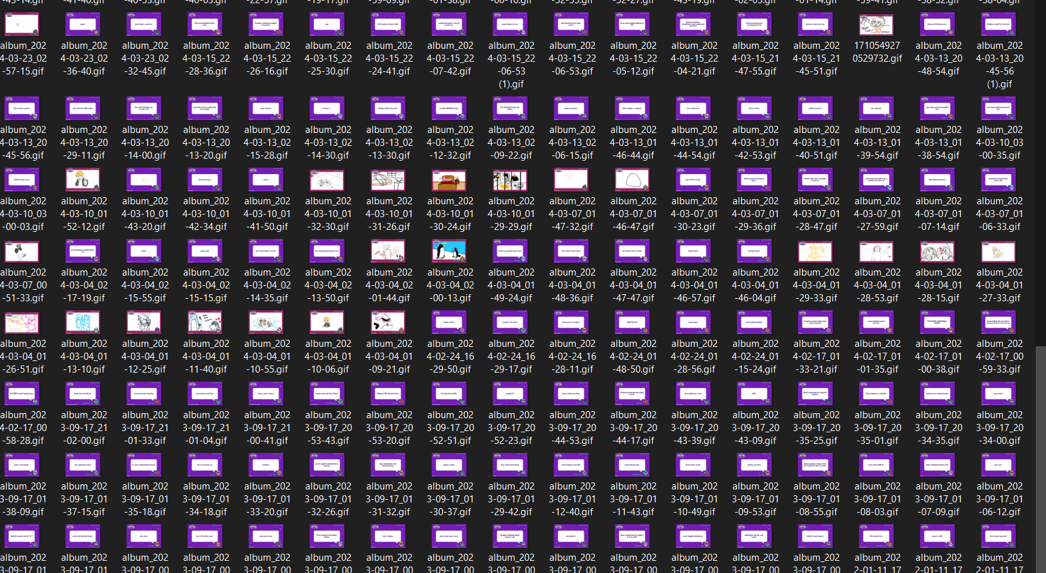1046x573 pixels.
Task: Click file name album_2024-03-13_20-48-54.gif
Action: pos(939,58)
